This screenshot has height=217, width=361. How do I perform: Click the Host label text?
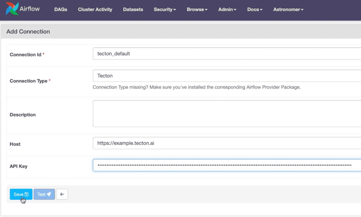(x=15, y=144)
